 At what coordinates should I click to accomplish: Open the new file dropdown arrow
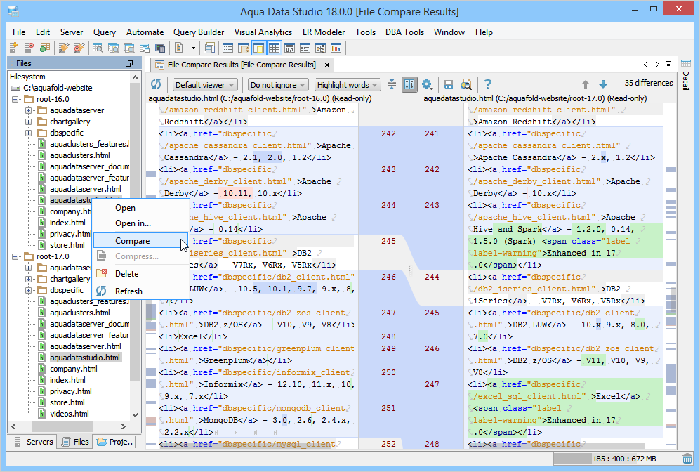click(x=193, y=48)
